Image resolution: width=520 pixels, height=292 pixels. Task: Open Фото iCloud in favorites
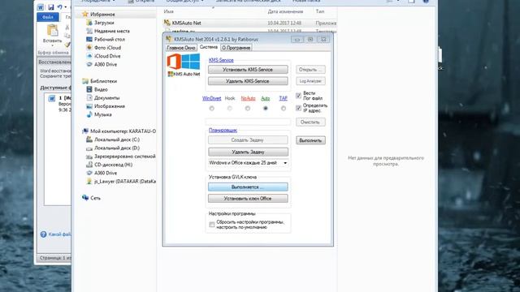[x=107, y=48]
